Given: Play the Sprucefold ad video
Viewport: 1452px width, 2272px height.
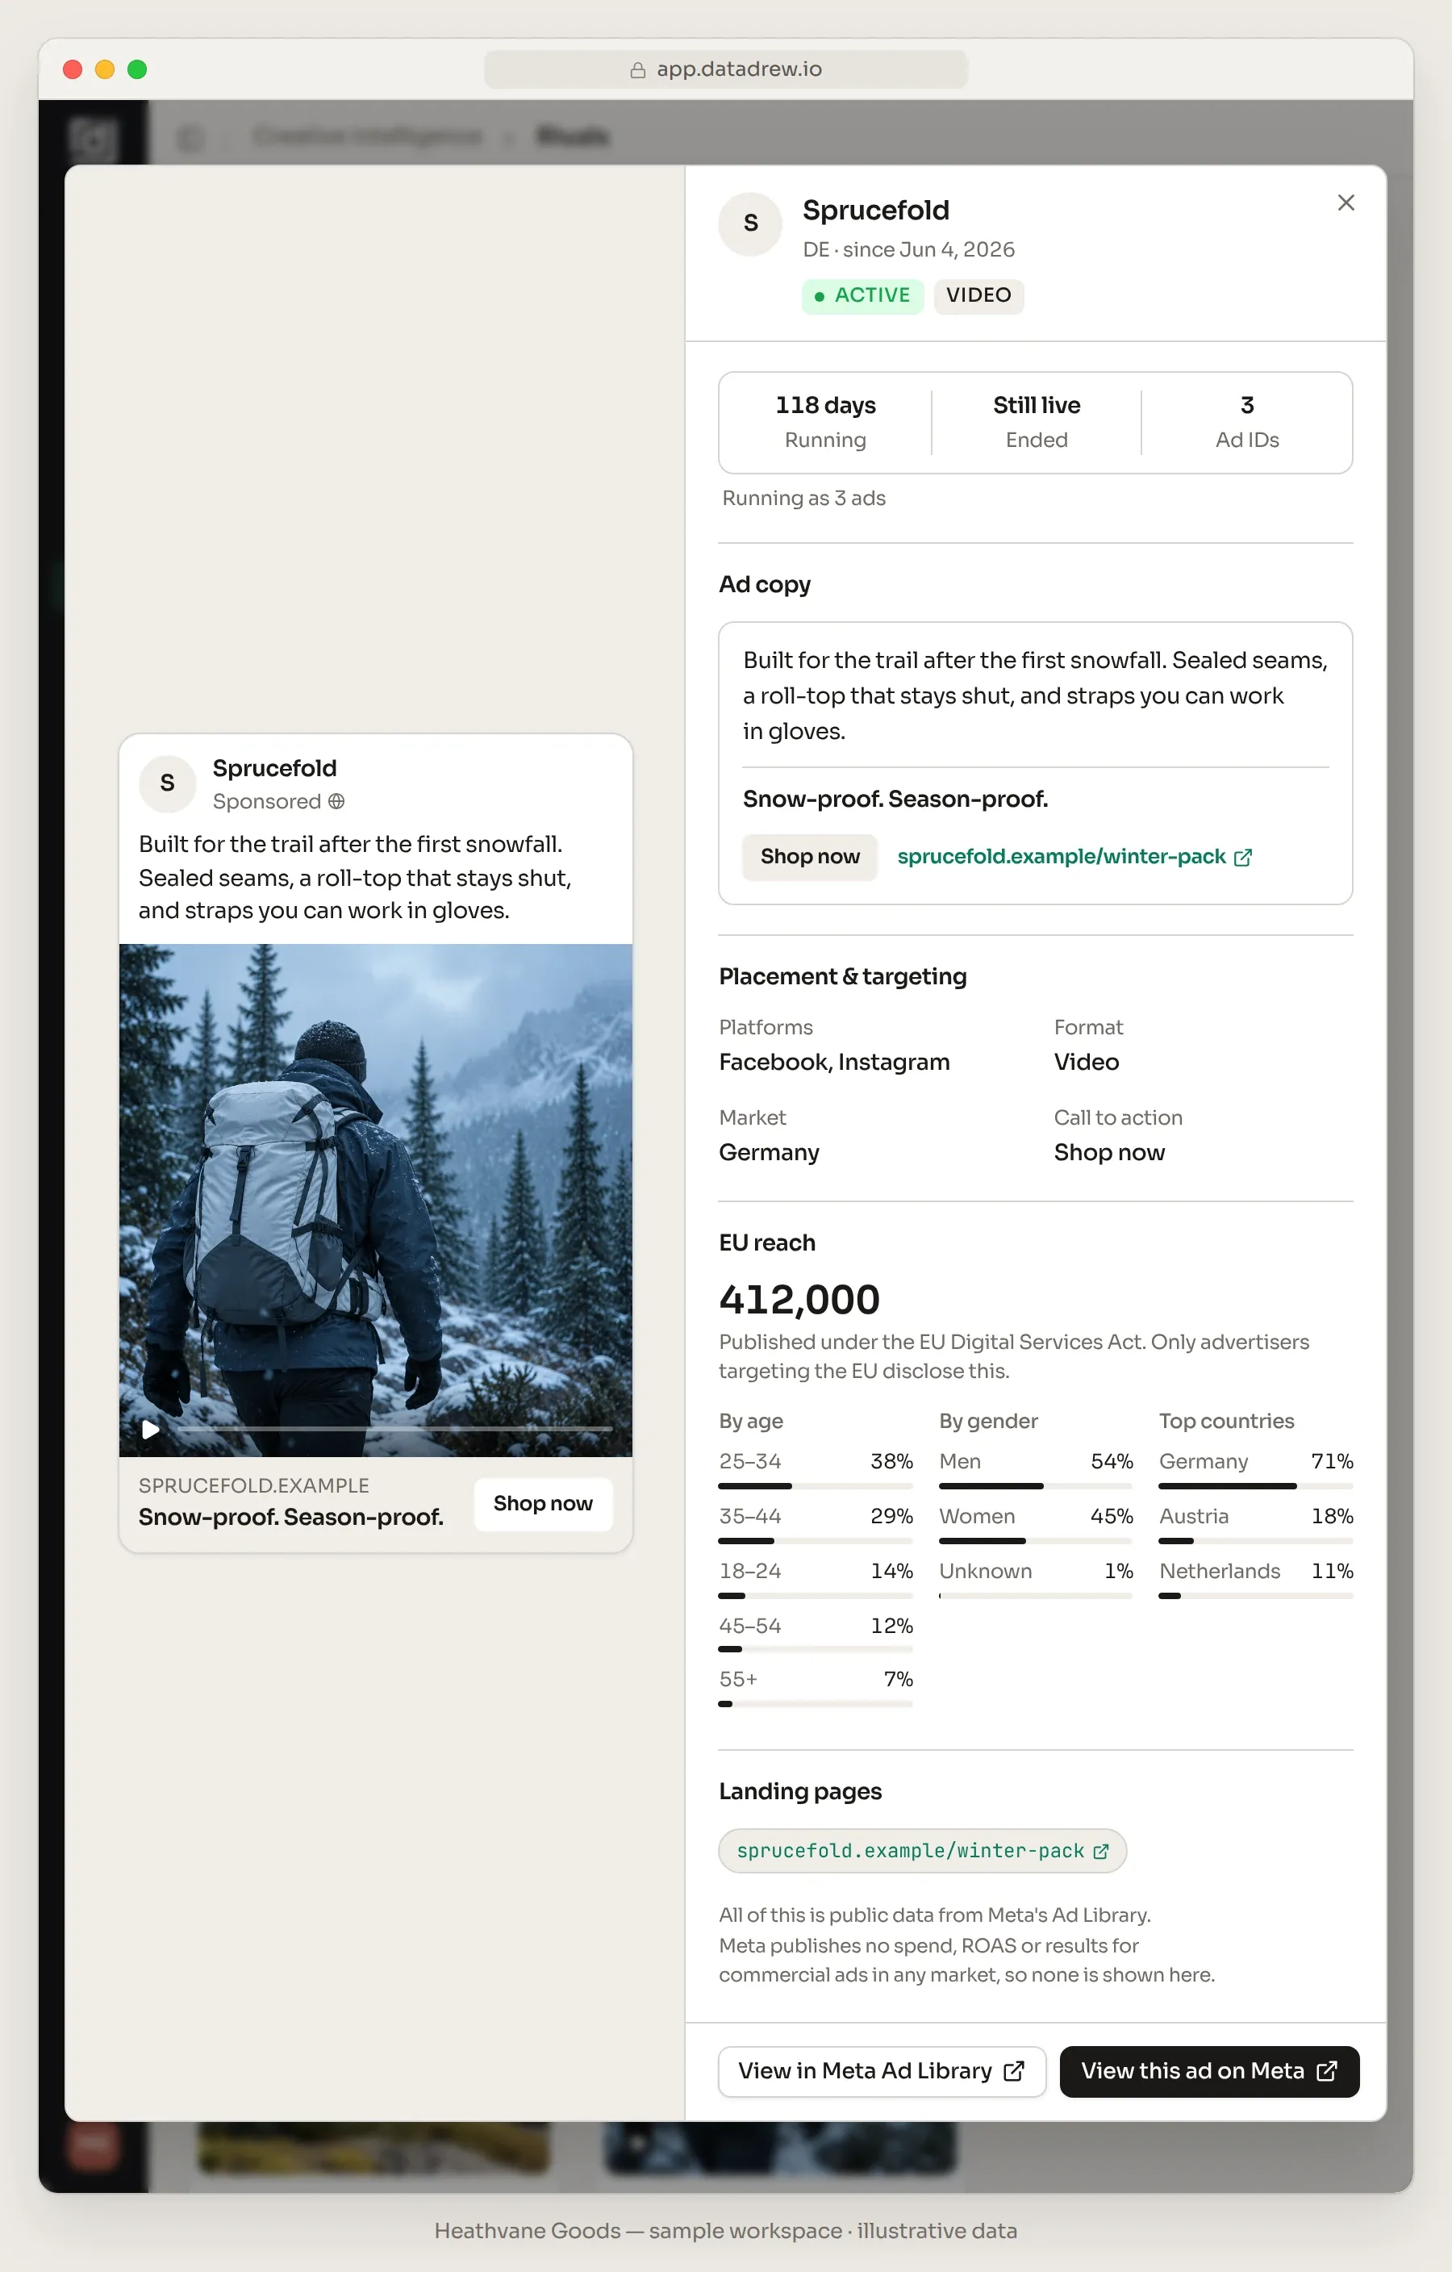Looking at the screenshot, I should (x=150, y=1429).
